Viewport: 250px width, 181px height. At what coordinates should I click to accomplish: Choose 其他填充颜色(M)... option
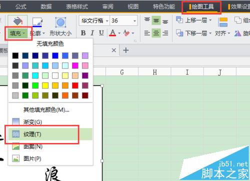click(x=46, y=110)
